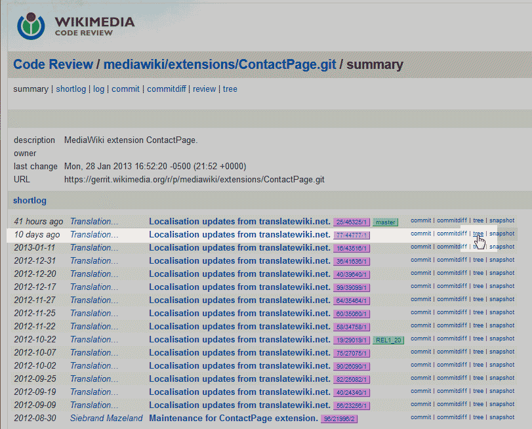The height and width of the screenshot is (429, 532).
Task: Download snapshot on 2012-08-30 row
Action: click(502, 417)
